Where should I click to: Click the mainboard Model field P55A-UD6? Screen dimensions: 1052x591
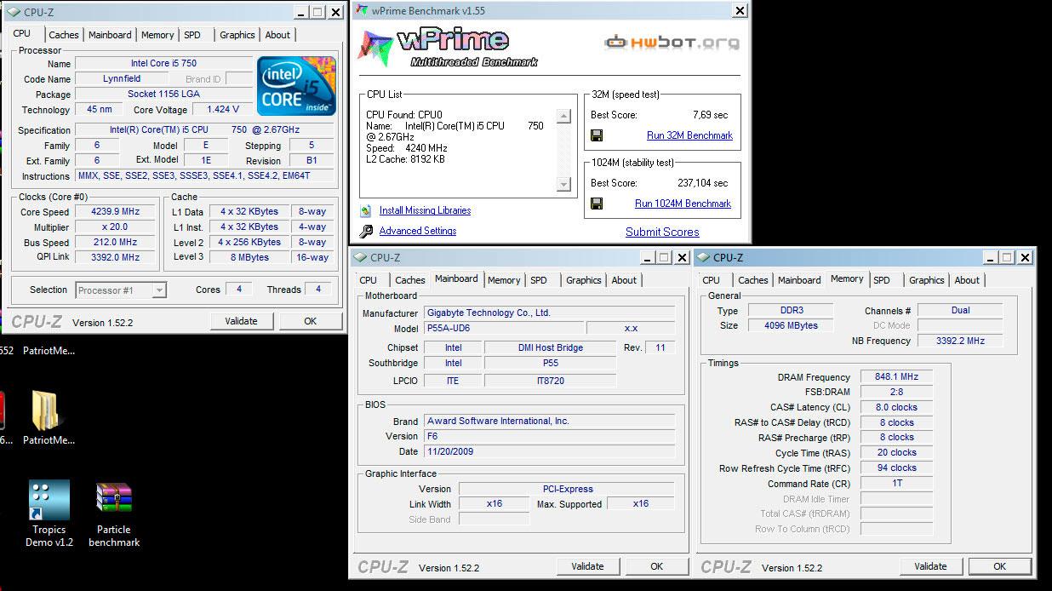(x=504, y=328)
